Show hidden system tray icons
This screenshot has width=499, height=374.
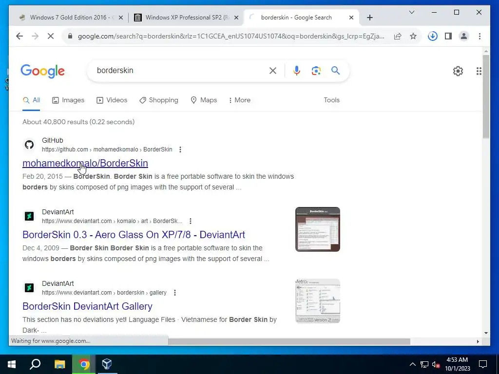pos(412,364)
